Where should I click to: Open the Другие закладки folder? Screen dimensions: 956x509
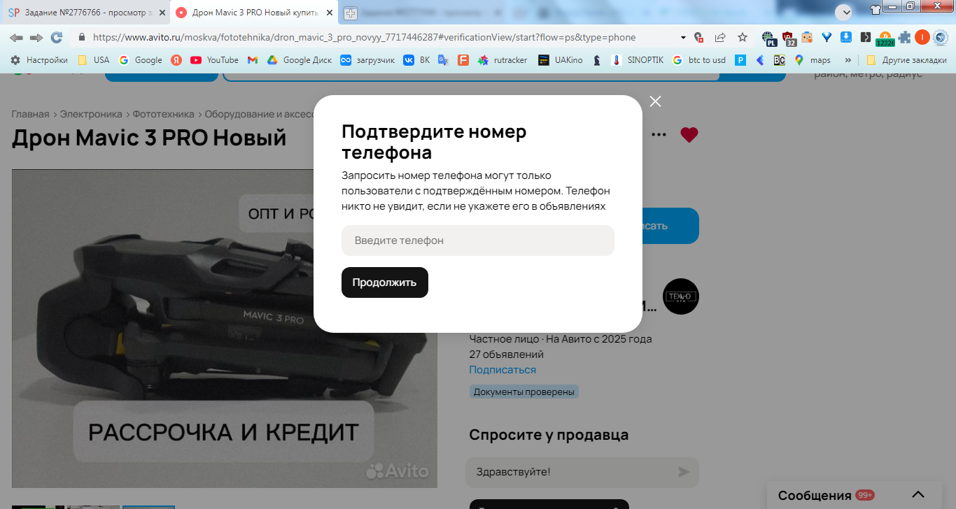(906, 60)
